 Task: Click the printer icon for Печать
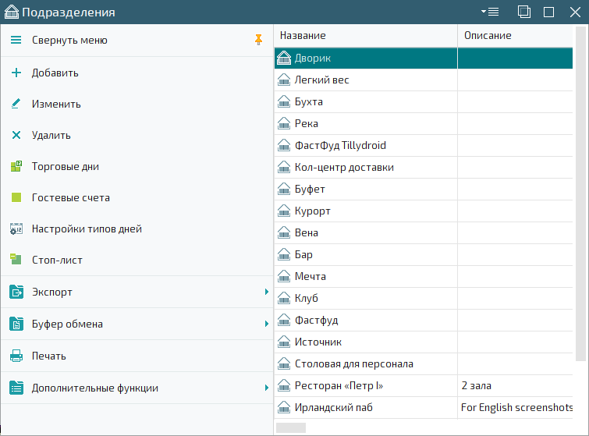click(16, 356)
